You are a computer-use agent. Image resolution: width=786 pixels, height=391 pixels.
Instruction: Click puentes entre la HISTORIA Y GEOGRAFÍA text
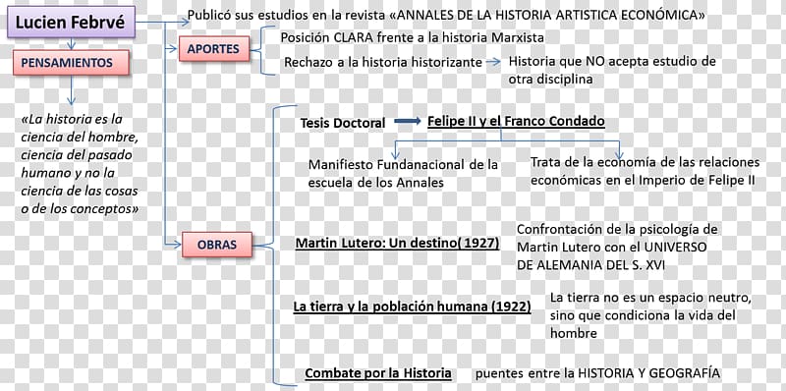point(597,373)
